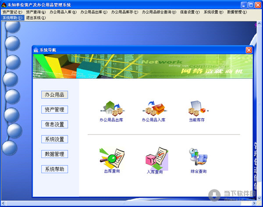Click the horizontal scrollbar right arrow
This screenshot has height=207, width=263.
[x=254, y=203]
